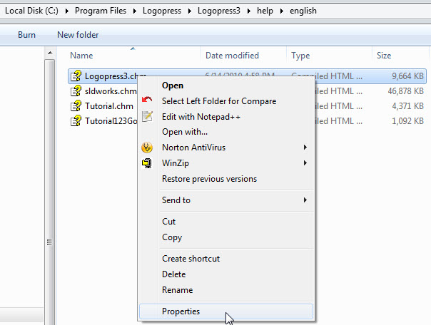Image resolution: width=431 pixels, height=325 pixels.
Task: Go to Logopress3 breadcrumb
Action: pos(219,11)
